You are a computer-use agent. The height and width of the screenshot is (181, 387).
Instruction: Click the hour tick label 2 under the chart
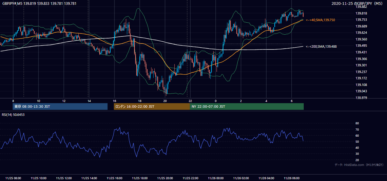241,101
